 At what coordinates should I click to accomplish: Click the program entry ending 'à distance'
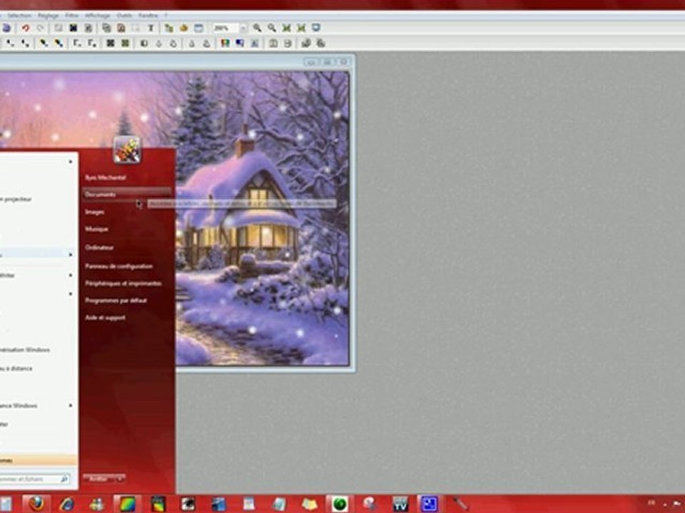pyautogui.click(x=16, y=368)
